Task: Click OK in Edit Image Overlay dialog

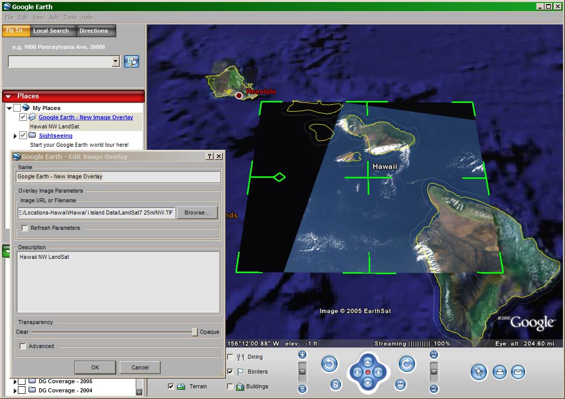Action: pyautogui.click(x=95, y=367)
